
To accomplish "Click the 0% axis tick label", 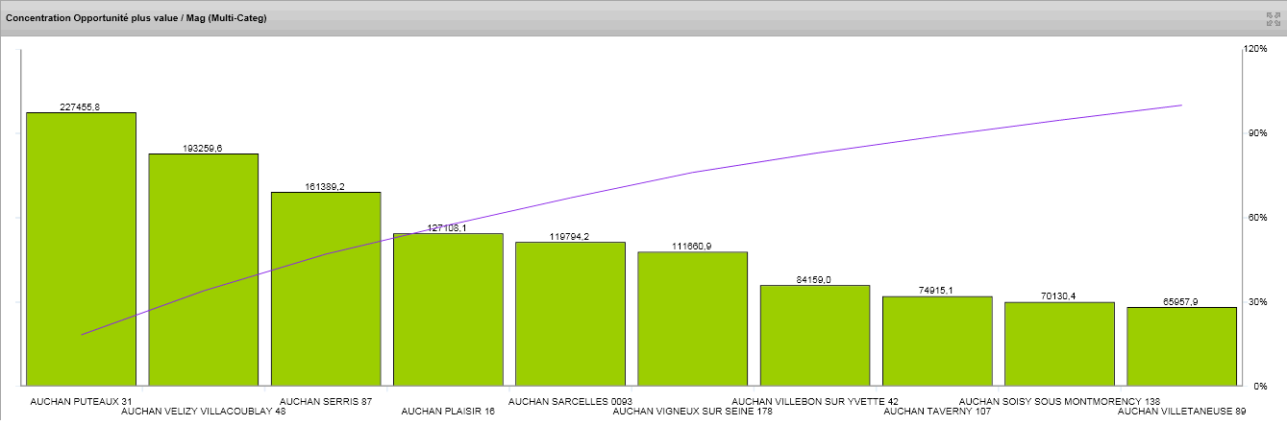I will (x=1260, y=386).
